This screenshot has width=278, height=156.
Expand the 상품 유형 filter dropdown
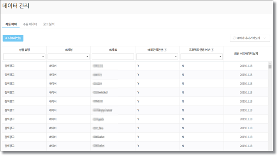[24, 57]
